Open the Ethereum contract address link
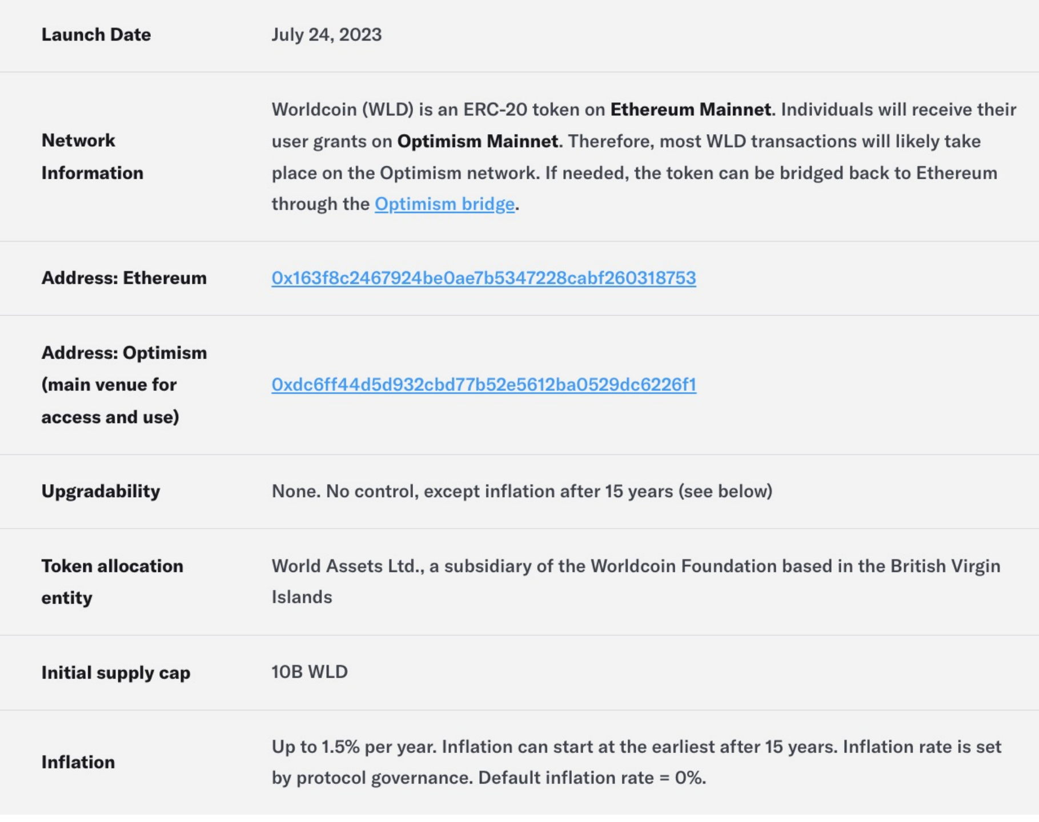This screenshot has height=822, width=1039. click(483, 278)
